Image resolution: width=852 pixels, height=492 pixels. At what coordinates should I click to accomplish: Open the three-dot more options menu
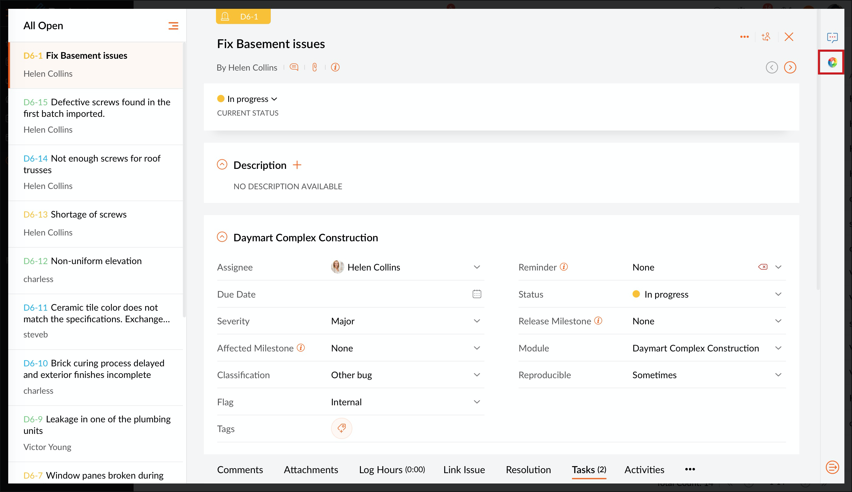[744, 37]
